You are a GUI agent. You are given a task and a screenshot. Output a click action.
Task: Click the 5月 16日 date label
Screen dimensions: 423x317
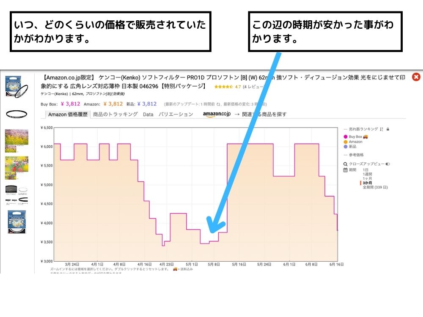(239, 265)
